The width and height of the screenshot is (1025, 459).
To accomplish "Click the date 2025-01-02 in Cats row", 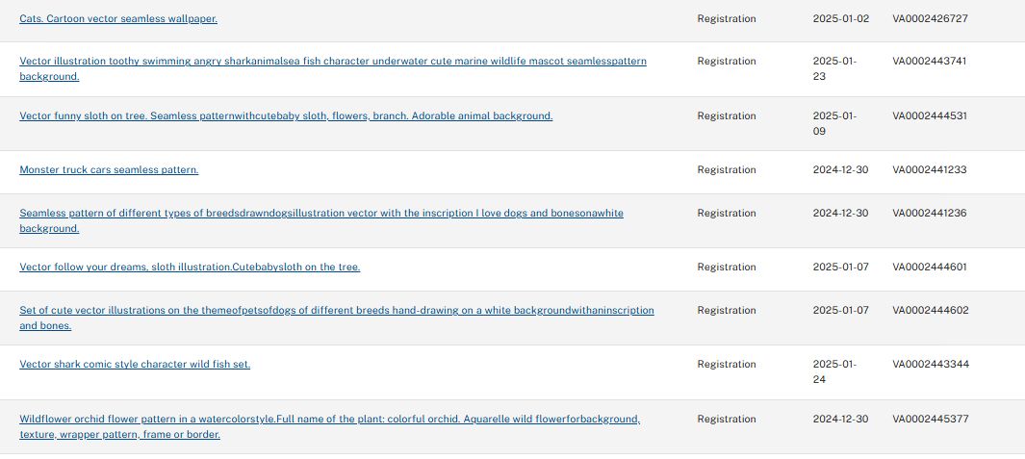I will 840,18.
